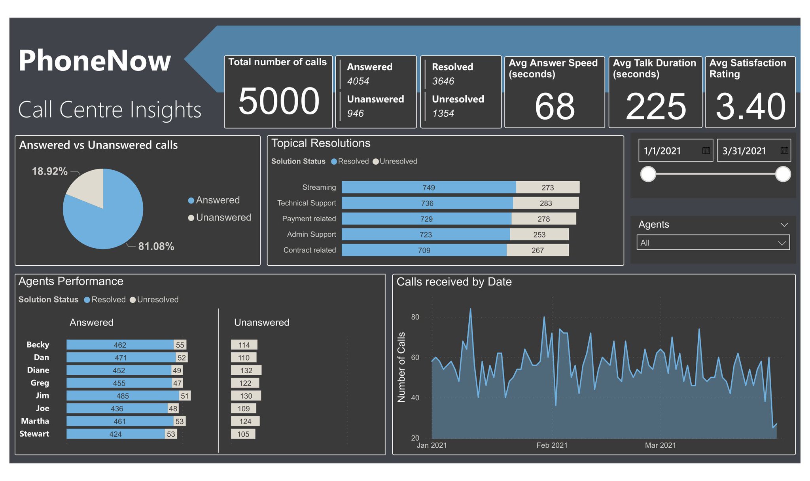Filter Agents Performance by Resolved legend

point(105,300)
